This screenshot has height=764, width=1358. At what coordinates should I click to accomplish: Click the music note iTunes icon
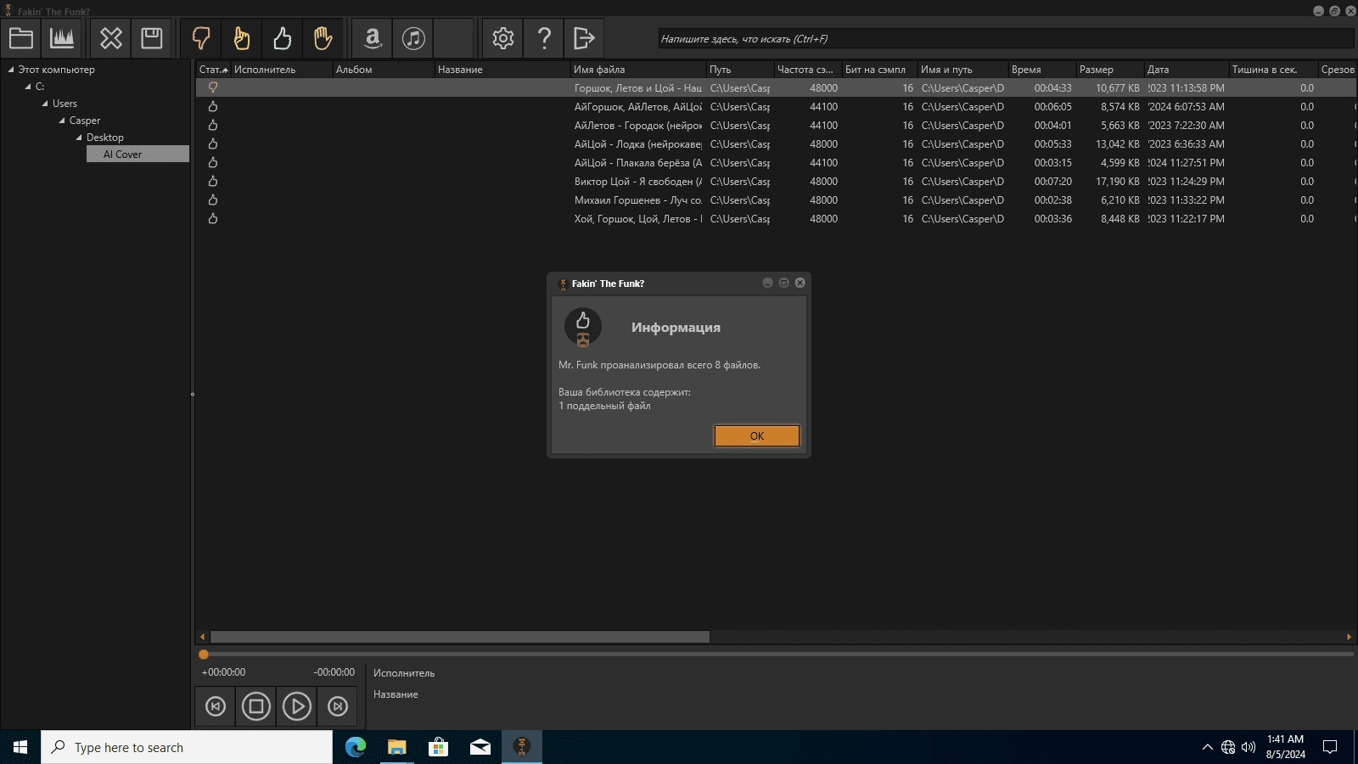[413, 38]
